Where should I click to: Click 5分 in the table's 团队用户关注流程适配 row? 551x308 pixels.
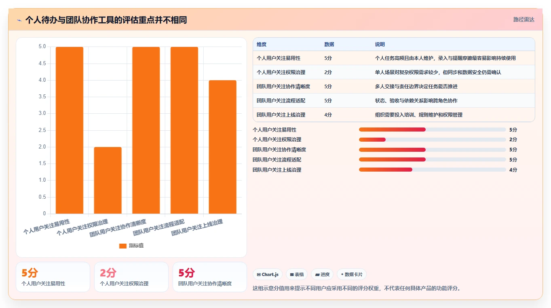(x=328, y=101)
